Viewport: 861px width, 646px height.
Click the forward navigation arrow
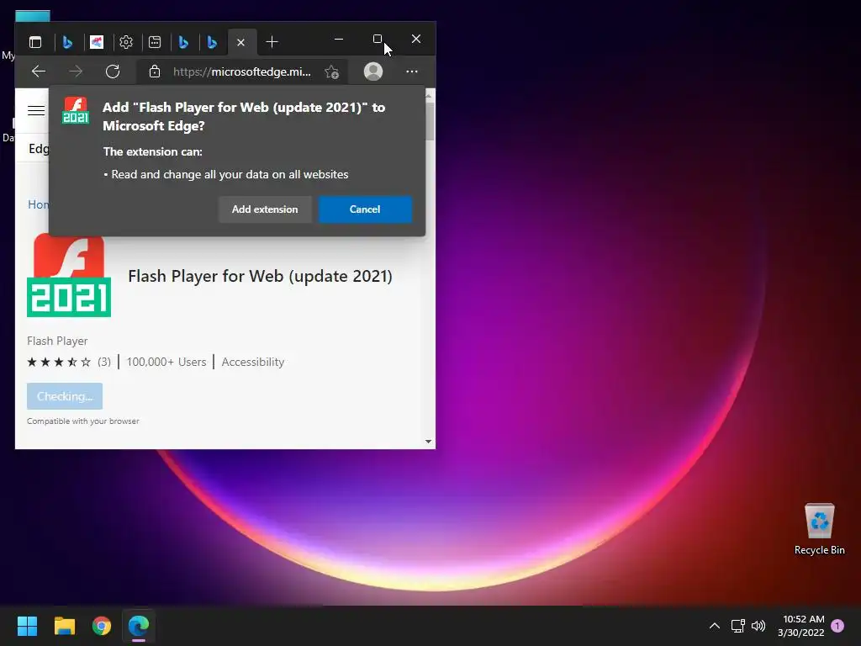pos(76,71)
